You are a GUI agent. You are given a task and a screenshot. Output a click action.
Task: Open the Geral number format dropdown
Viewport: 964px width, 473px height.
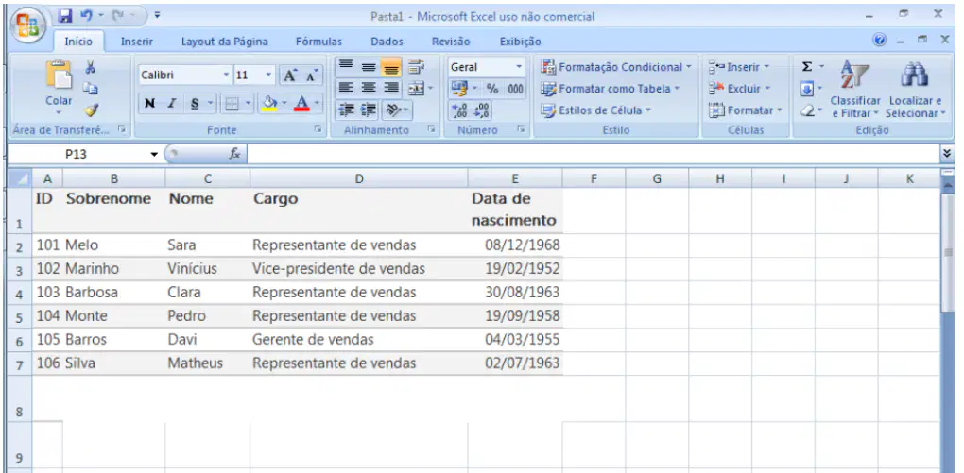[x=519, y=67]
